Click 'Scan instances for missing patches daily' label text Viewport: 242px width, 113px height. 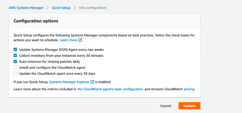point(50,62)
